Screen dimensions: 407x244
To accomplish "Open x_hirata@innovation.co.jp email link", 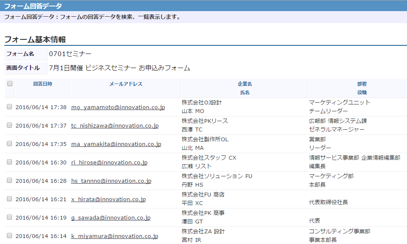I will pos(109,199).
